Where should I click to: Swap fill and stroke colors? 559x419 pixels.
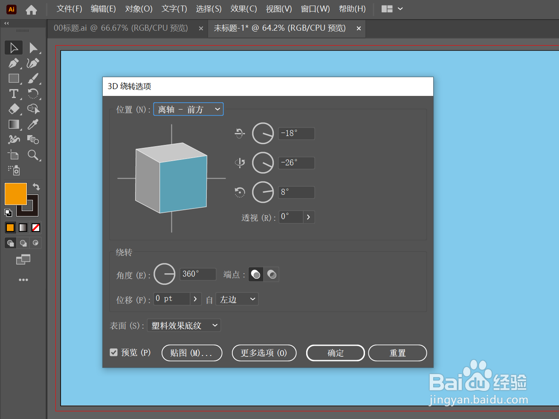pyautogui.click(x=36, y=187)
